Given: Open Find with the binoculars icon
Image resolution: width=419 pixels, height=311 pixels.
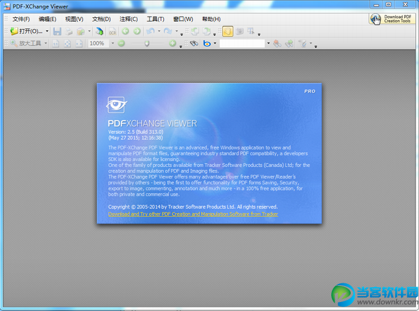Looking at the screenshot, I should click(x=194, y=43).
